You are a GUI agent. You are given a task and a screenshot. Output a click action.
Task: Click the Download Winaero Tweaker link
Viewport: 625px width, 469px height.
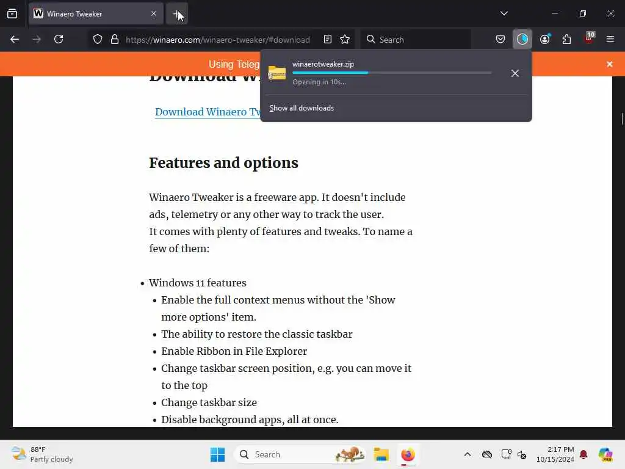[x=208, y=112]
